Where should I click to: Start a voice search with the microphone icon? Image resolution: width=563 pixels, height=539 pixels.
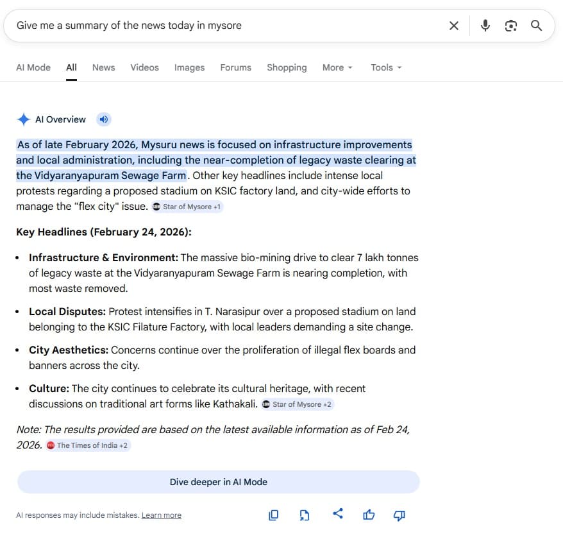485,26
